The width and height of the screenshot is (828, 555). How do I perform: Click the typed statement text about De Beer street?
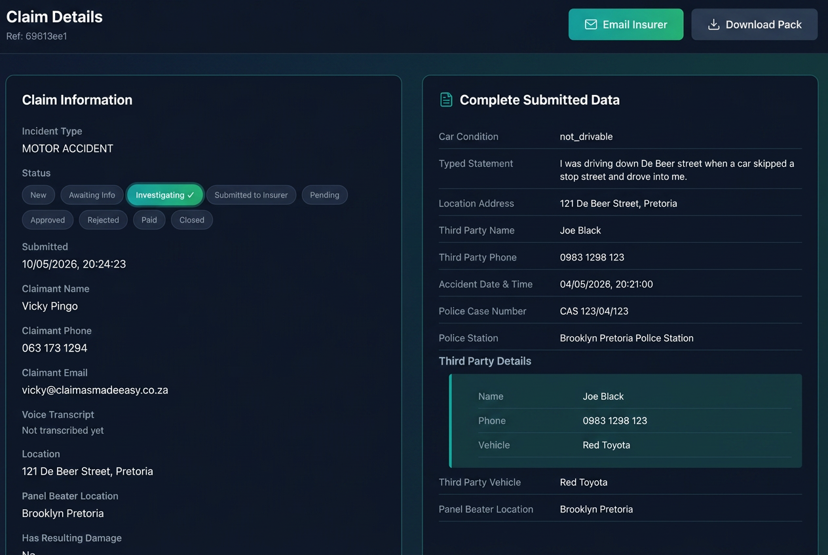pyautogui.click(x=677, y=170)
